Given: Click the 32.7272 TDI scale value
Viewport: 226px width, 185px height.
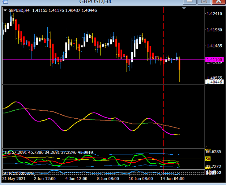Looking at the screenshot, I should tap(213, 167).
